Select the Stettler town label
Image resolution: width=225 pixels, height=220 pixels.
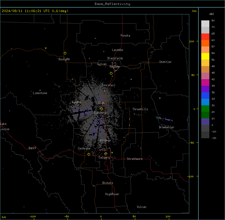click(x=165, y=62)
